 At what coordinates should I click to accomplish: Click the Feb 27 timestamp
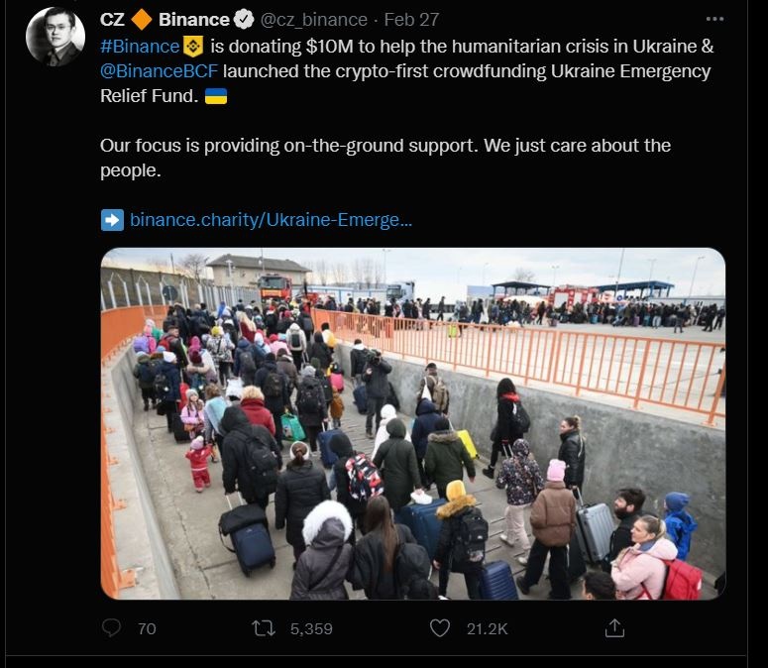pyautogui.click(x=411, y=20)
